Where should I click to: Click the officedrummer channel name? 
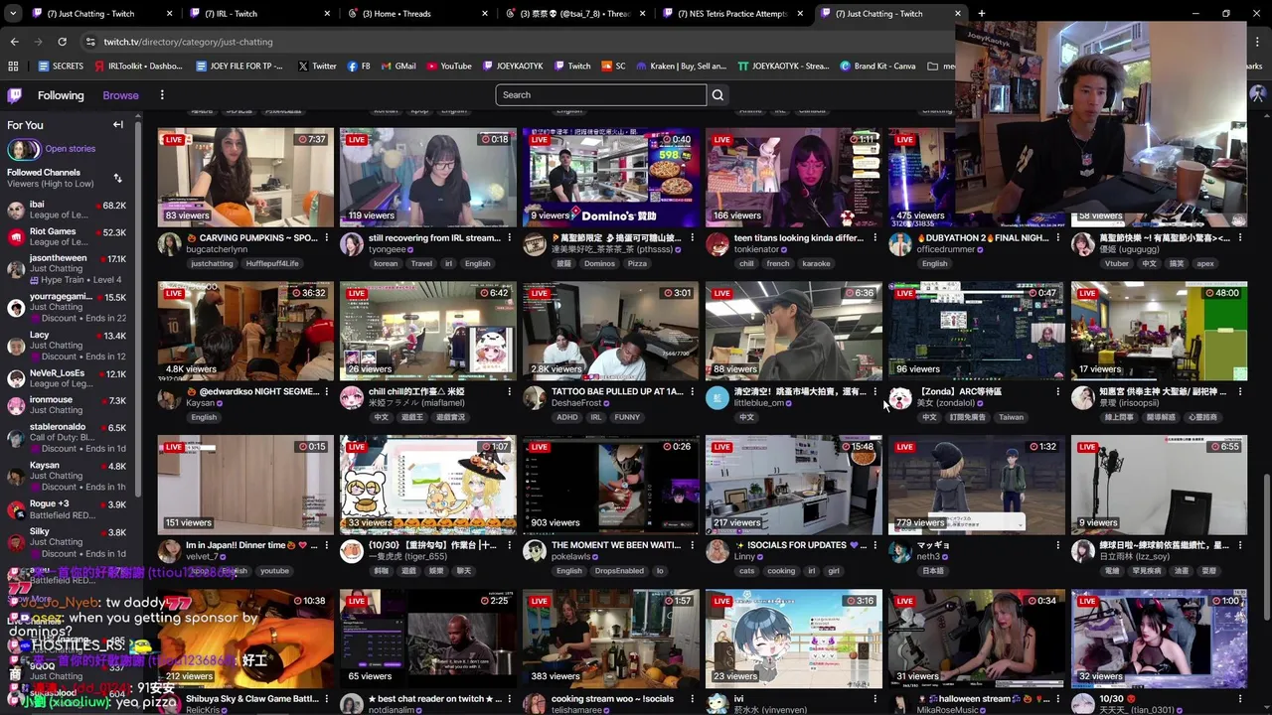tap(945, 249)
